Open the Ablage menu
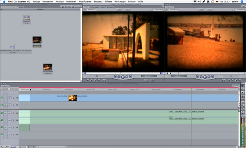The image size is (246, 148). (36, 2)
